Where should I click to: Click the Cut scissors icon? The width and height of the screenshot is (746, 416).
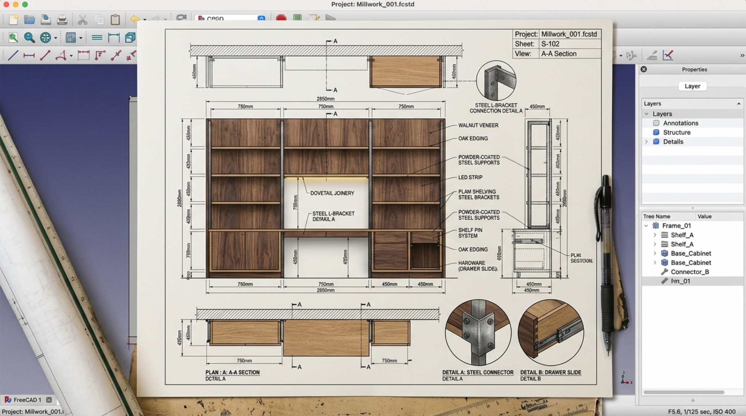point(82,19)
